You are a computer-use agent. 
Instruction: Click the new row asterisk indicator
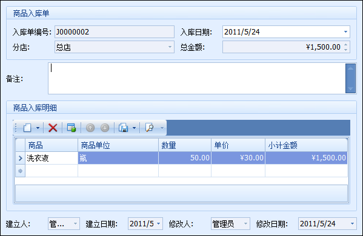tap(21, 171)
